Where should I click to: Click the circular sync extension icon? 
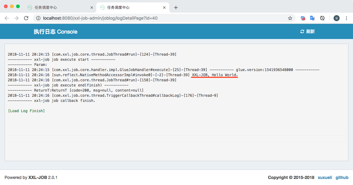(x=322, y=18)
